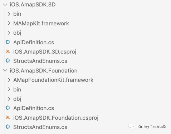This screenshot has height=134, width=171.
Task: Click the C# icon of StructsAndEnums.cs in Foundation
Action: tap(8, 126)
